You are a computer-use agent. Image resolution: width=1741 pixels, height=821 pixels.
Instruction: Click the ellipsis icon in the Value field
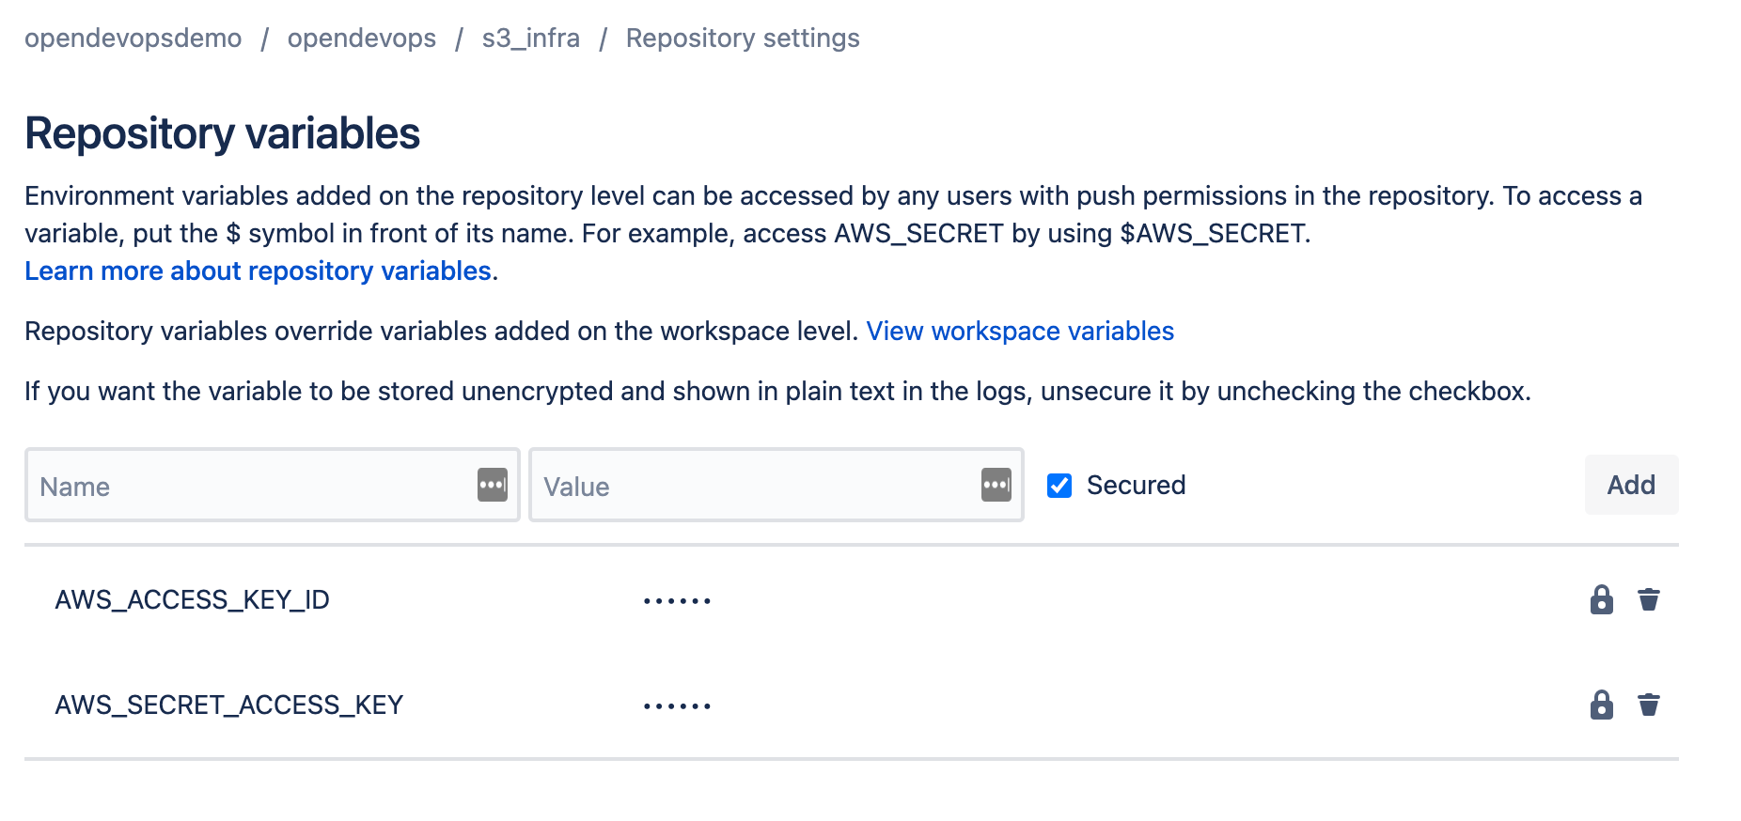(996, 486)
